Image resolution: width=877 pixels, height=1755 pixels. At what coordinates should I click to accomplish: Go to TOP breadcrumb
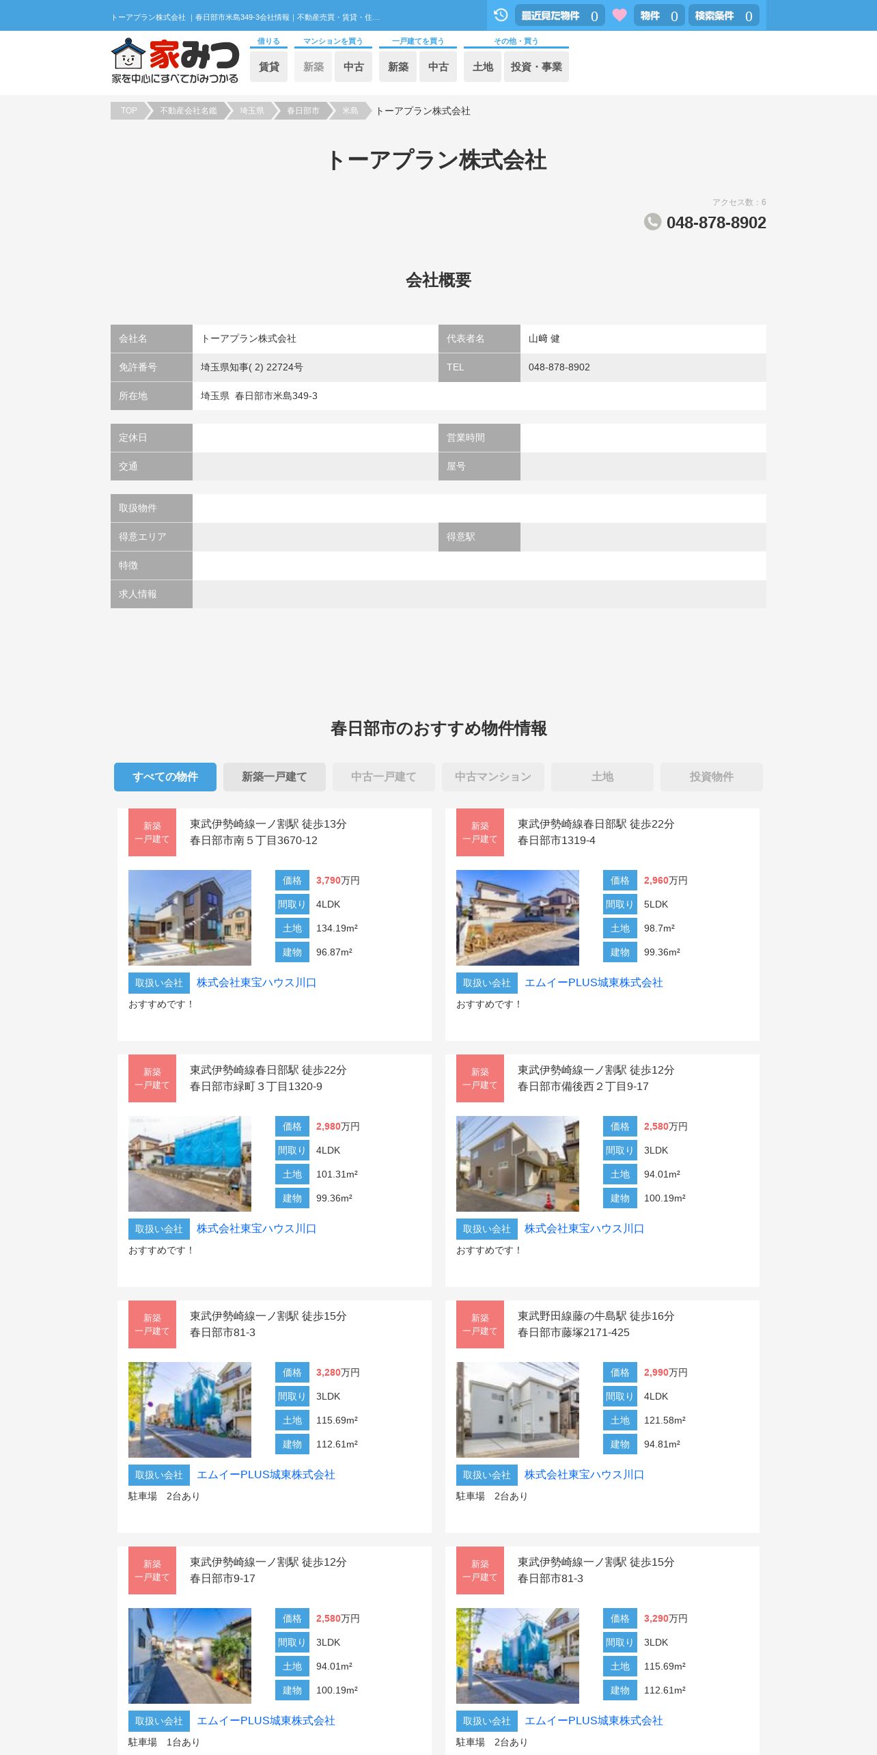coord(129,111)
